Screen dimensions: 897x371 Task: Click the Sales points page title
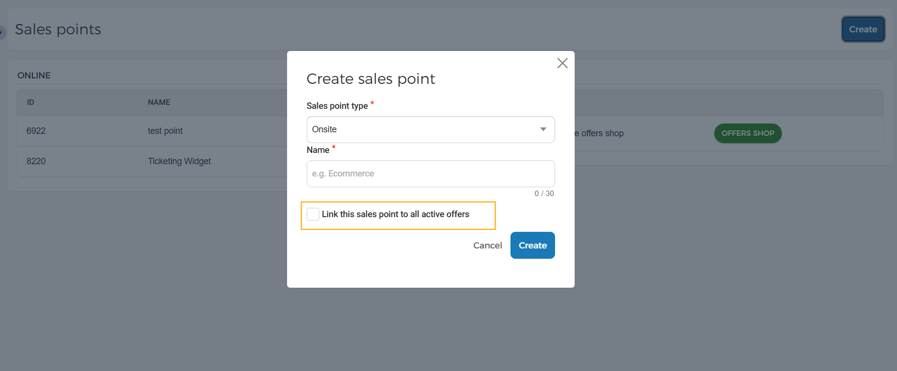tap(58, 29)
